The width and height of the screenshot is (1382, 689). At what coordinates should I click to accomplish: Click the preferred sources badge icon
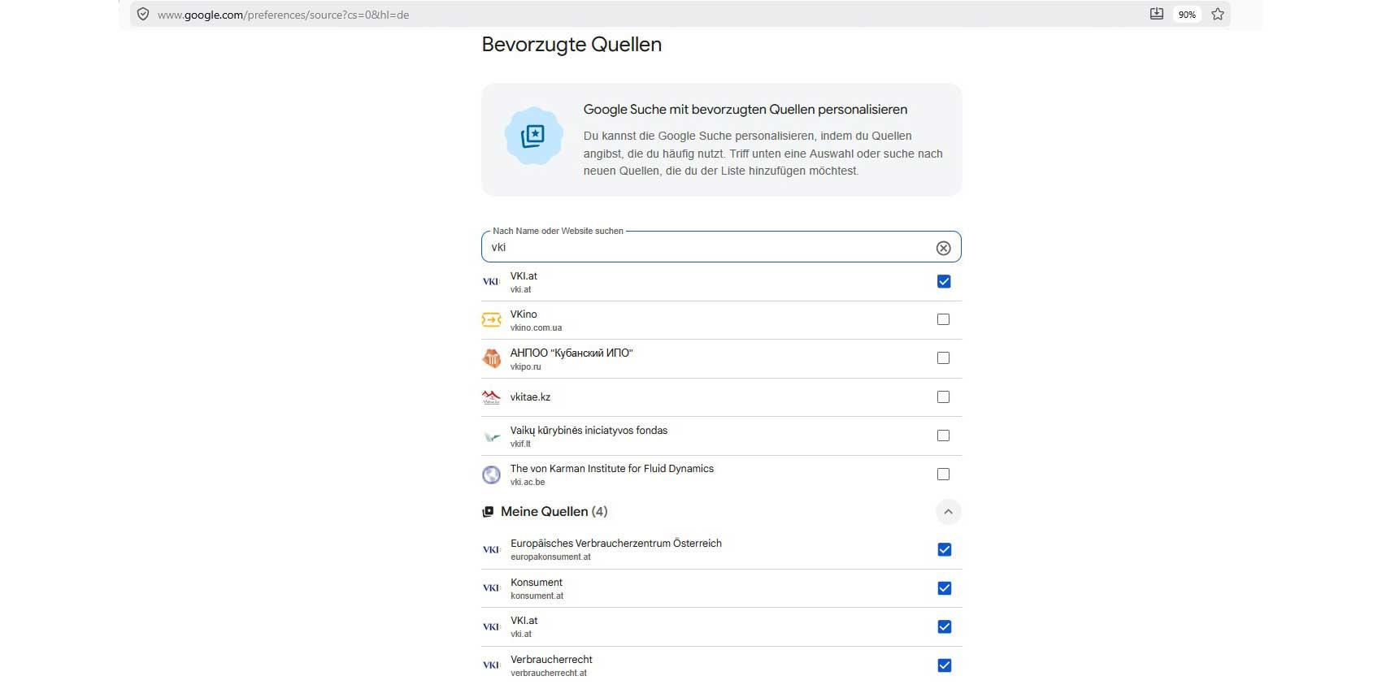click(x=533, y=136)
